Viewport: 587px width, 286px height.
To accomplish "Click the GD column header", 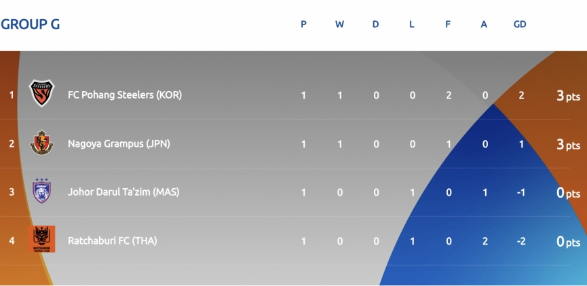I will pyautogui.click(x=520, y=24).
